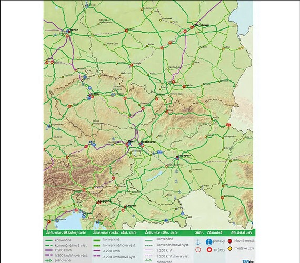Click solid green line sample under základnej siete
The width and height of the screenshot is (300, 263).
[x=49, y=240]
